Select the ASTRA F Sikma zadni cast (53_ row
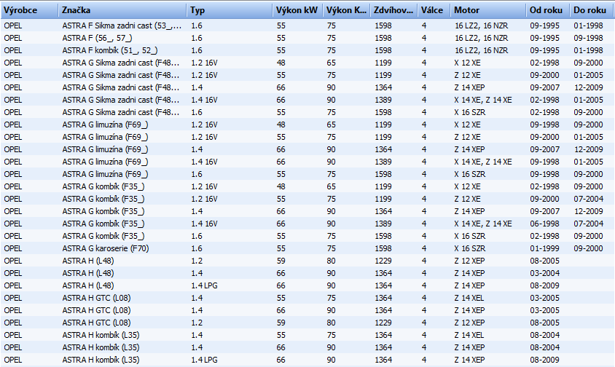Screen dimensions: 615x367 (x=307, y=25)
